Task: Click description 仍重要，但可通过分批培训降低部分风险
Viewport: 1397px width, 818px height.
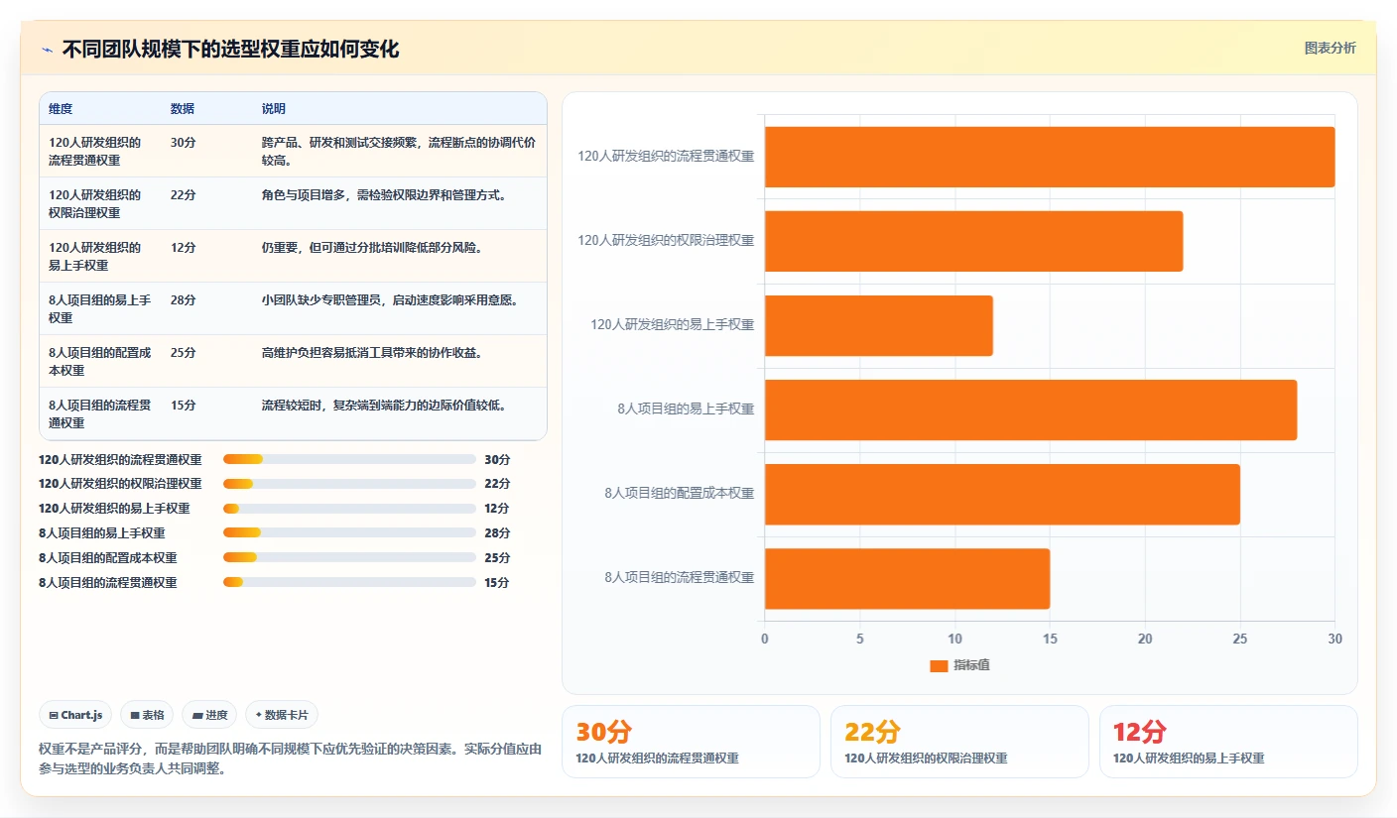Action: 375,247
